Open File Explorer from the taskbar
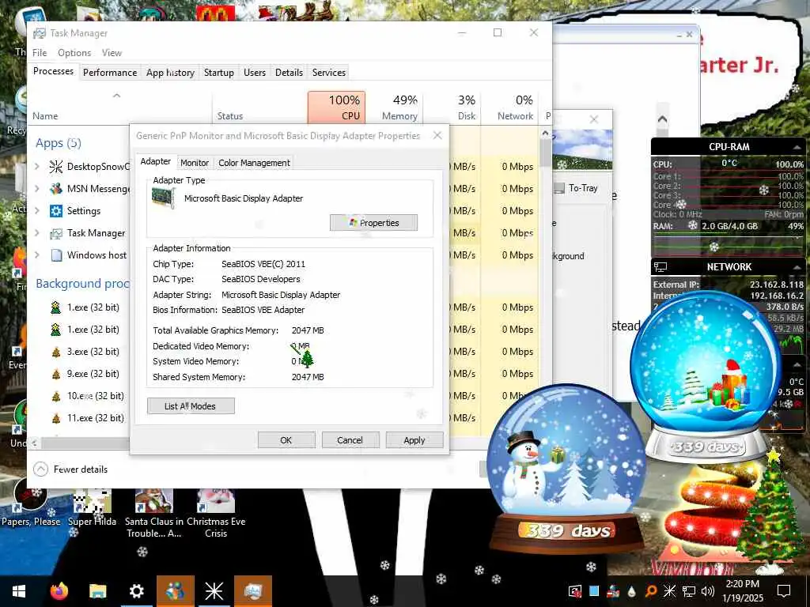Screen dimensions: 810x607 [97, 591]
